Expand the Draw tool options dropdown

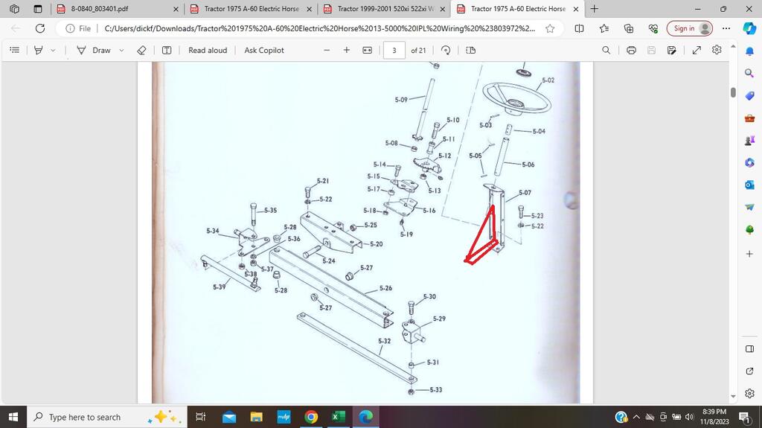[122, 50]
